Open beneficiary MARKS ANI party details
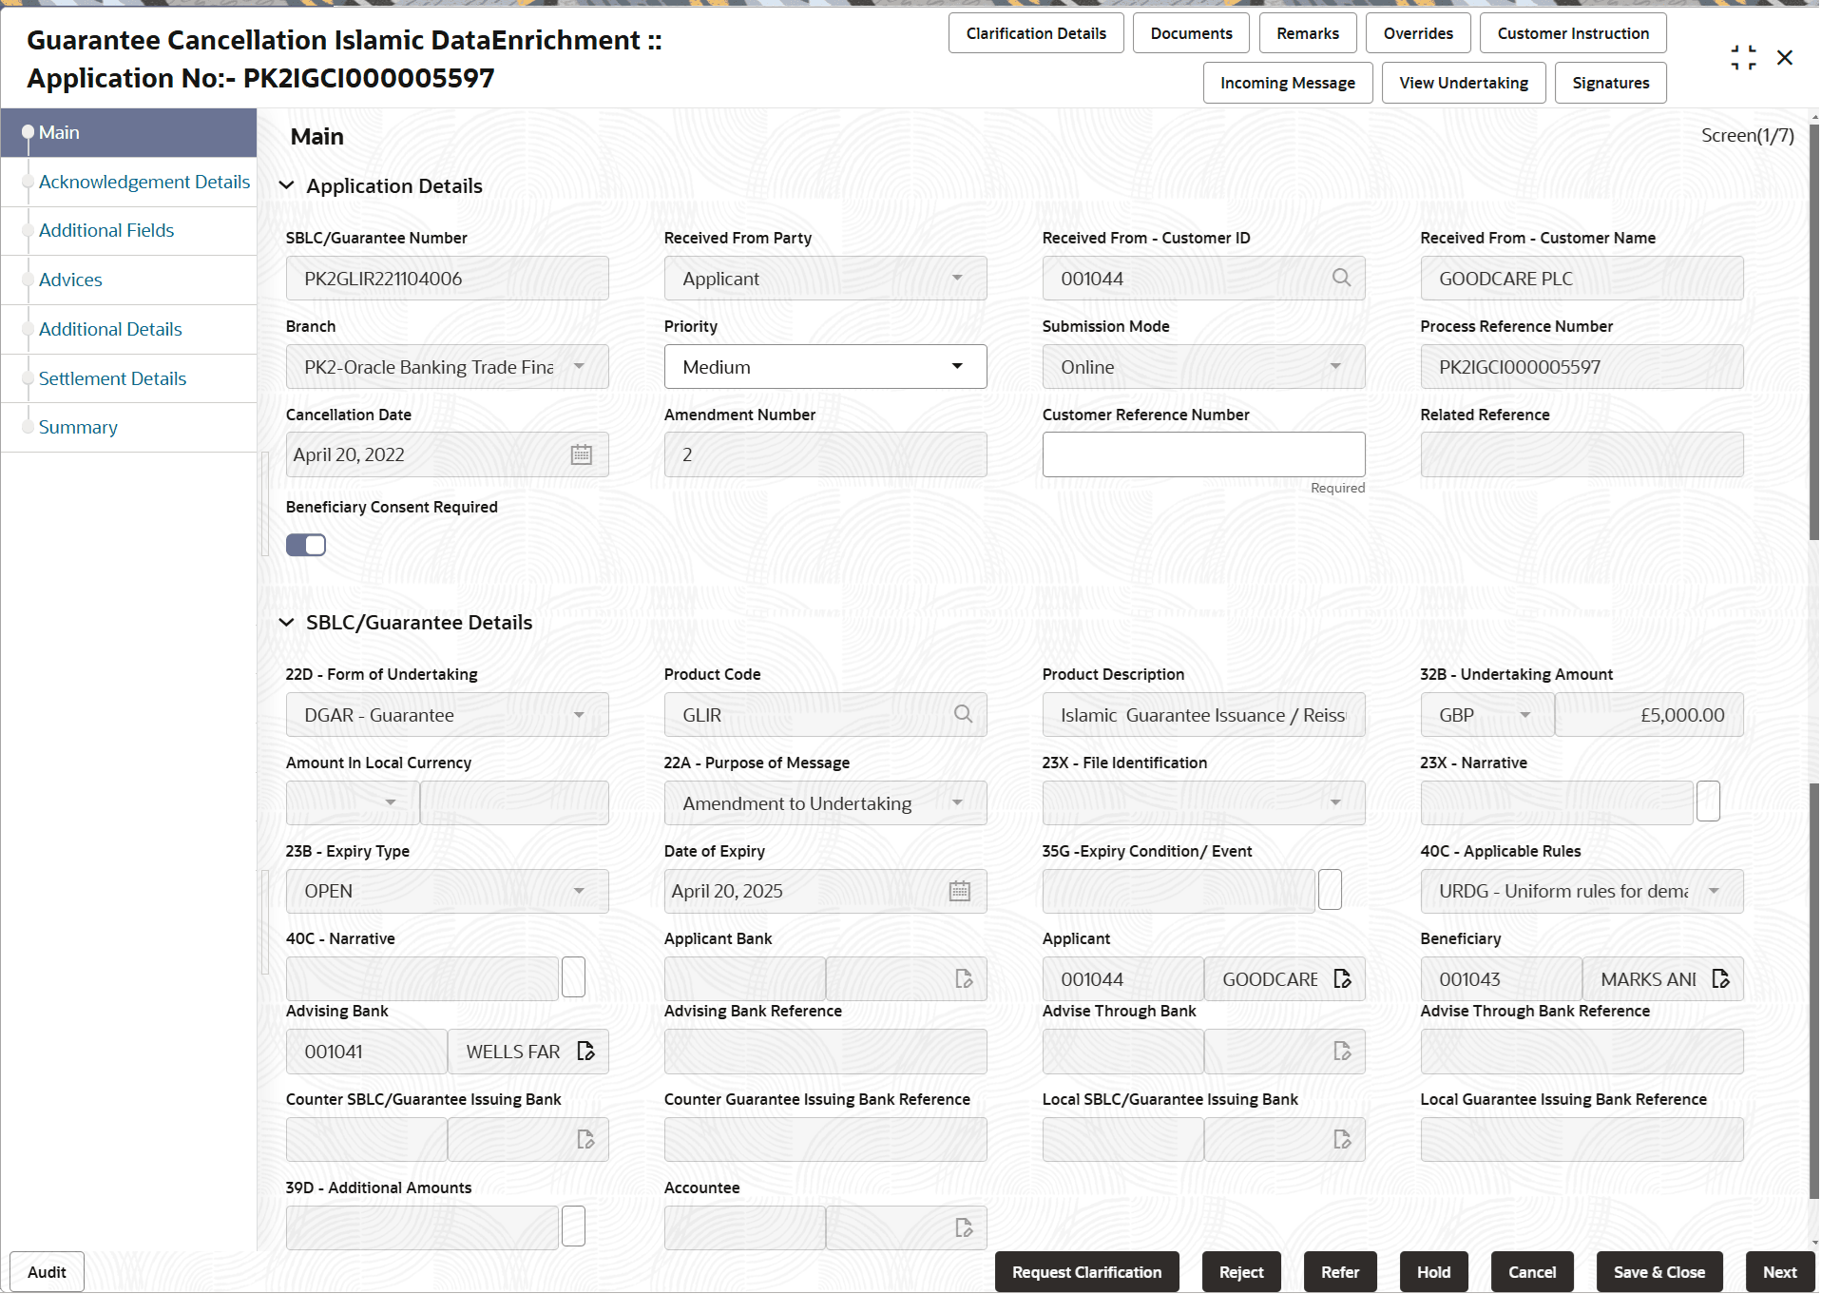 (x=1722, y=978)
